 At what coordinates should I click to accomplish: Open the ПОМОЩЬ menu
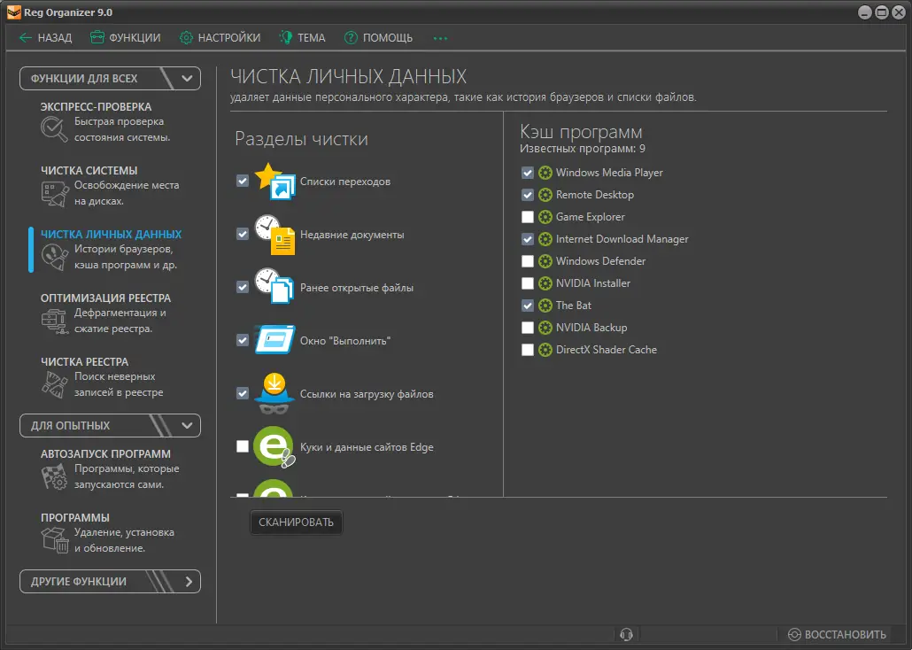click(377, 38)
